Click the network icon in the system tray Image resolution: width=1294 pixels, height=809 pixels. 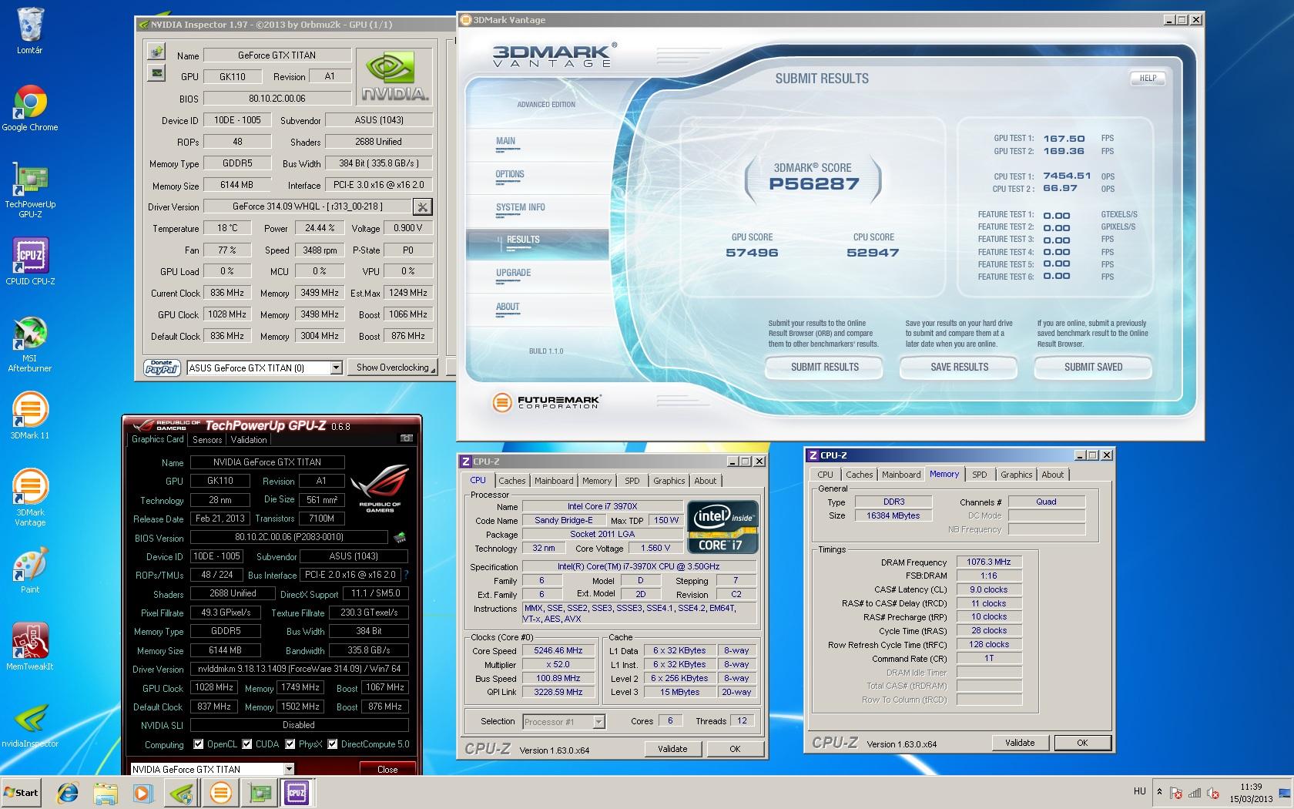pyautogui.click(x=1195, y=792)
